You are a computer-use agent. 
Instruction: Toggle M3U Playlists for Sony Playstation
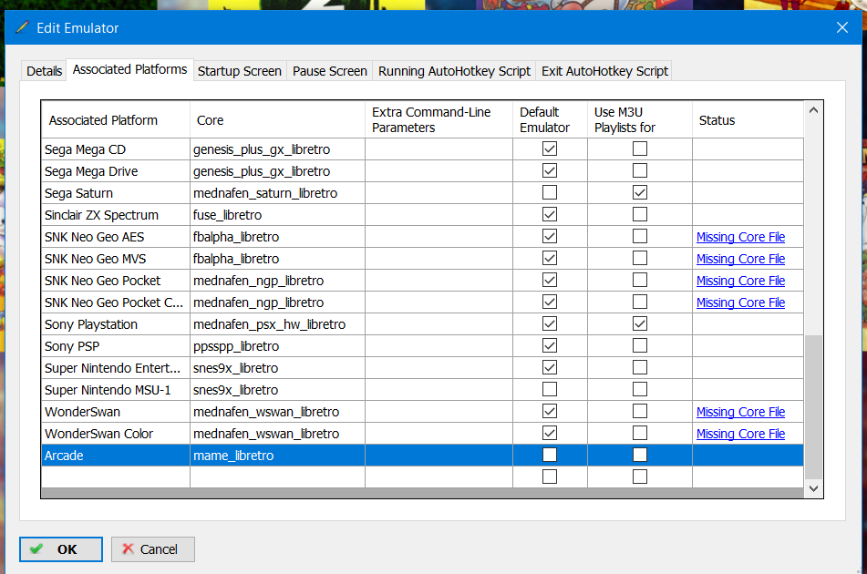[x=640, y=323]
